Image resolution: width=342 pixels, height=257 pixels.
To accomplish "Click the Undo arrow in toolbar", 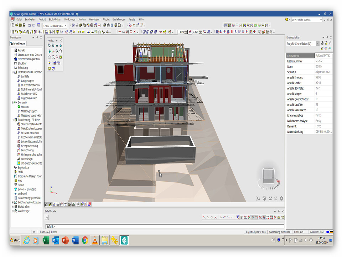I will pos(29,25).
